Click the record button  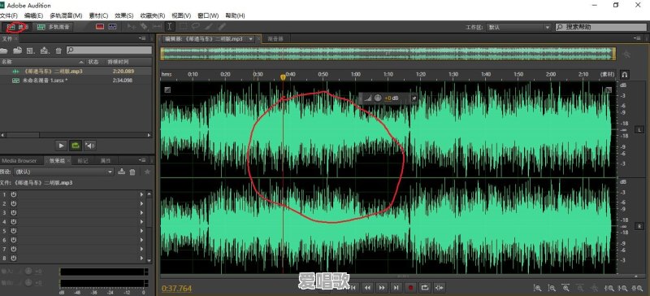pyautogui.click(x=411, y=287)
